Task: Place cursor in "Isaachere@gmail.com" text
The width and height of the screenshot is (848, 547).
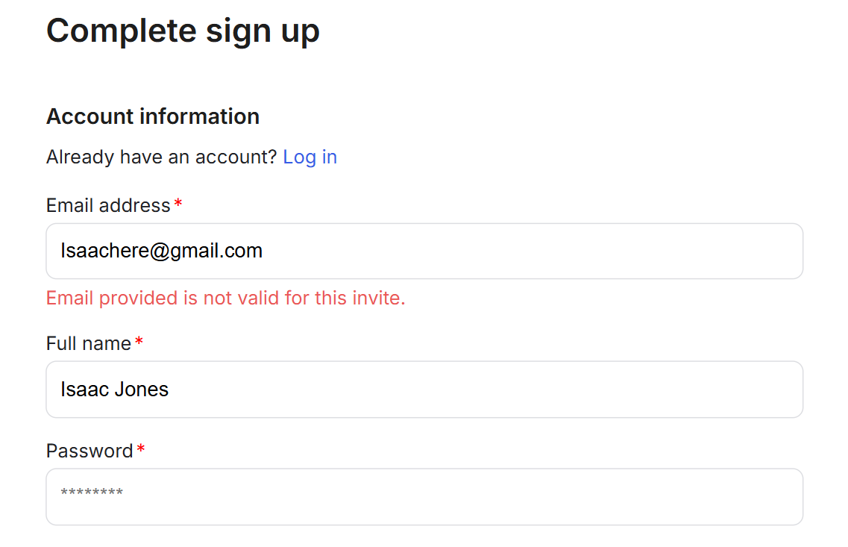Action: (x=162, y=251)
